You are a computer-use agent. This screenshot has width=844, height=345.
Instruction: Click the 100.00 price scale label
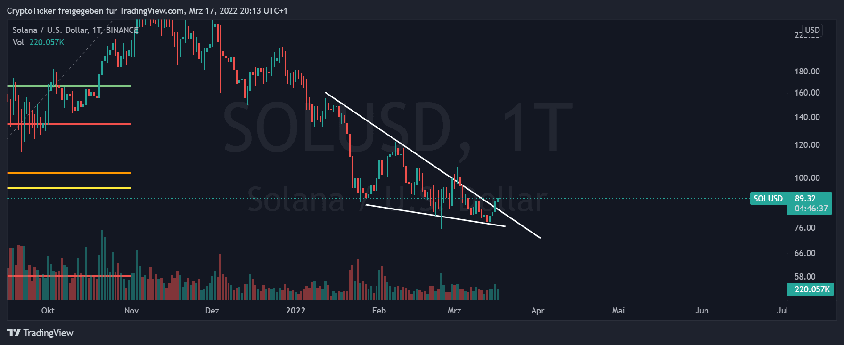tap(807, 178)
